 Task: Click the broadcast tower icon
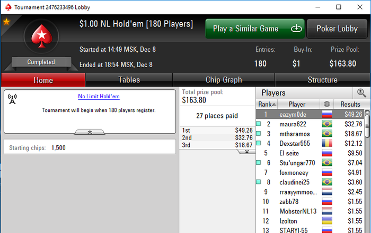tap(12, 99)
